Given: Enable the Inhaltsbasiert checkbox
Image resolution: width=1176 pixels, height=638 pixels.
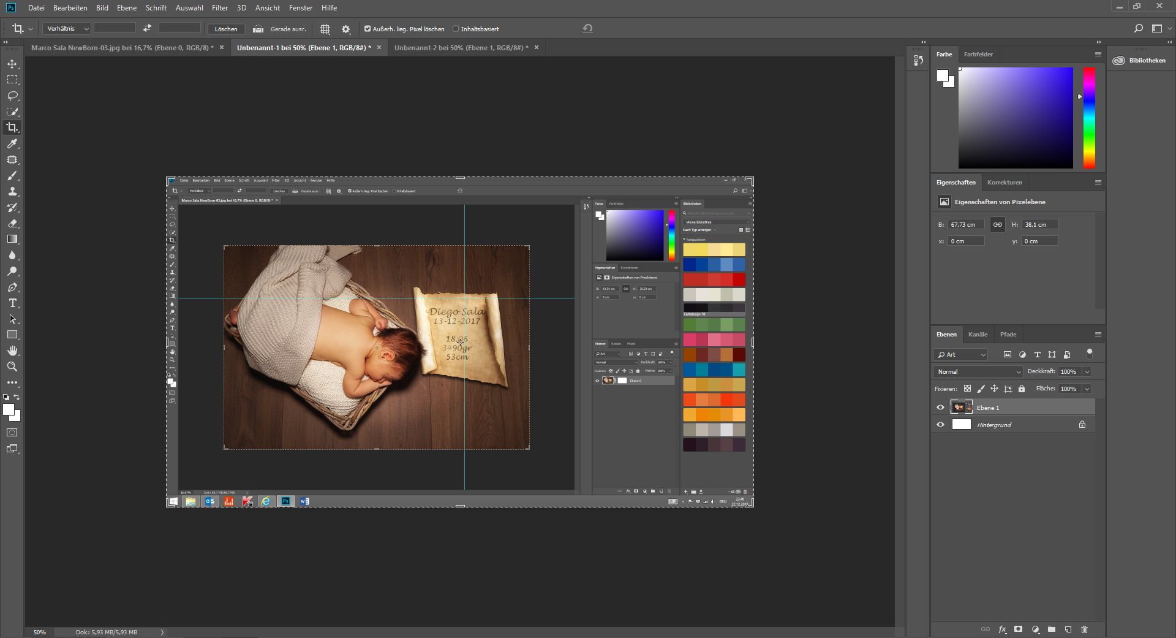Looking at the screenshot, I should tap(456, 29).
